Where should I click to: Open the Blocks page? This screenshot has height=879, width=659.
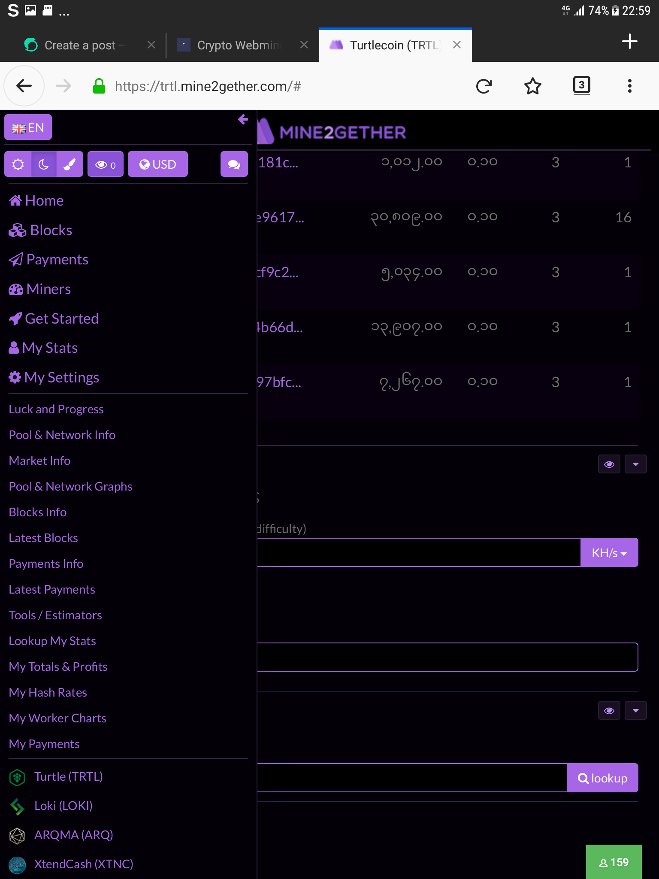(41, 230)
